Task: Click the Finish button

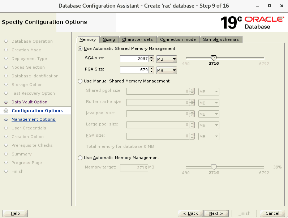Action: (244, 213)
